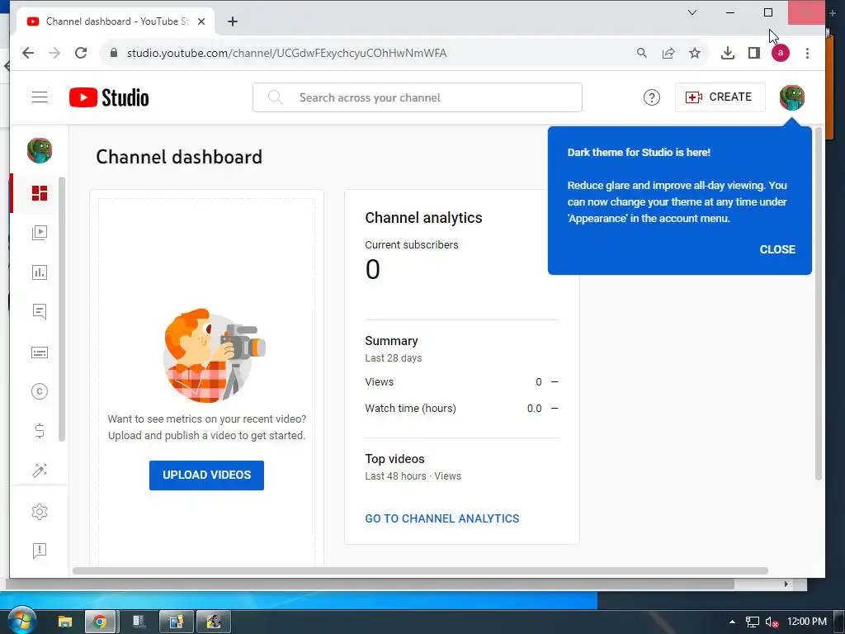Click the Current subscribers count 0

372,269
